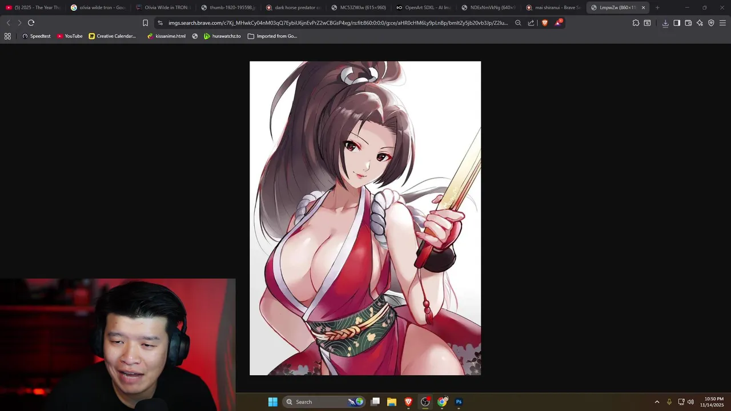Switch to the 2025 - The Year YouTube tab

tap(33, 7)
